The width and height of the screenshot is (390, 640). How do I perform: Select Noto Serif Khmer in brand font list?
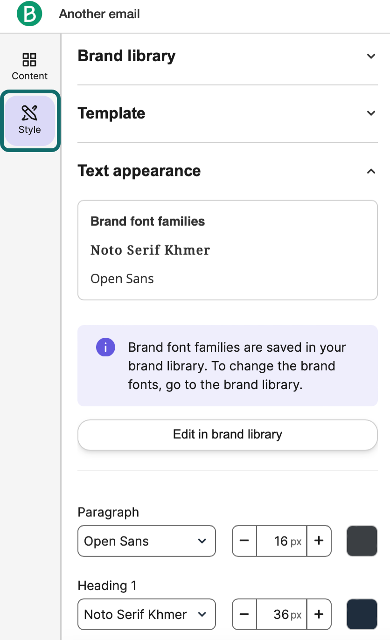click(x=150, y=250)
